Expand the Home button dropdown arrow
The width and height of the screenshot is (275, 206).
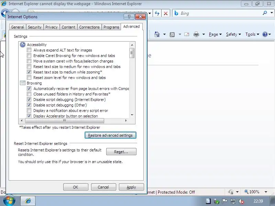[164, 34]
